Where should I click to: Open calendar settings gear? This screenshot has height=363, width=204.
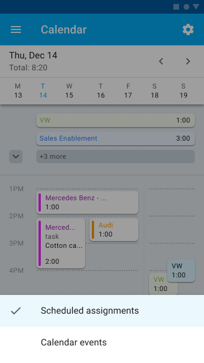coord(188,29)
